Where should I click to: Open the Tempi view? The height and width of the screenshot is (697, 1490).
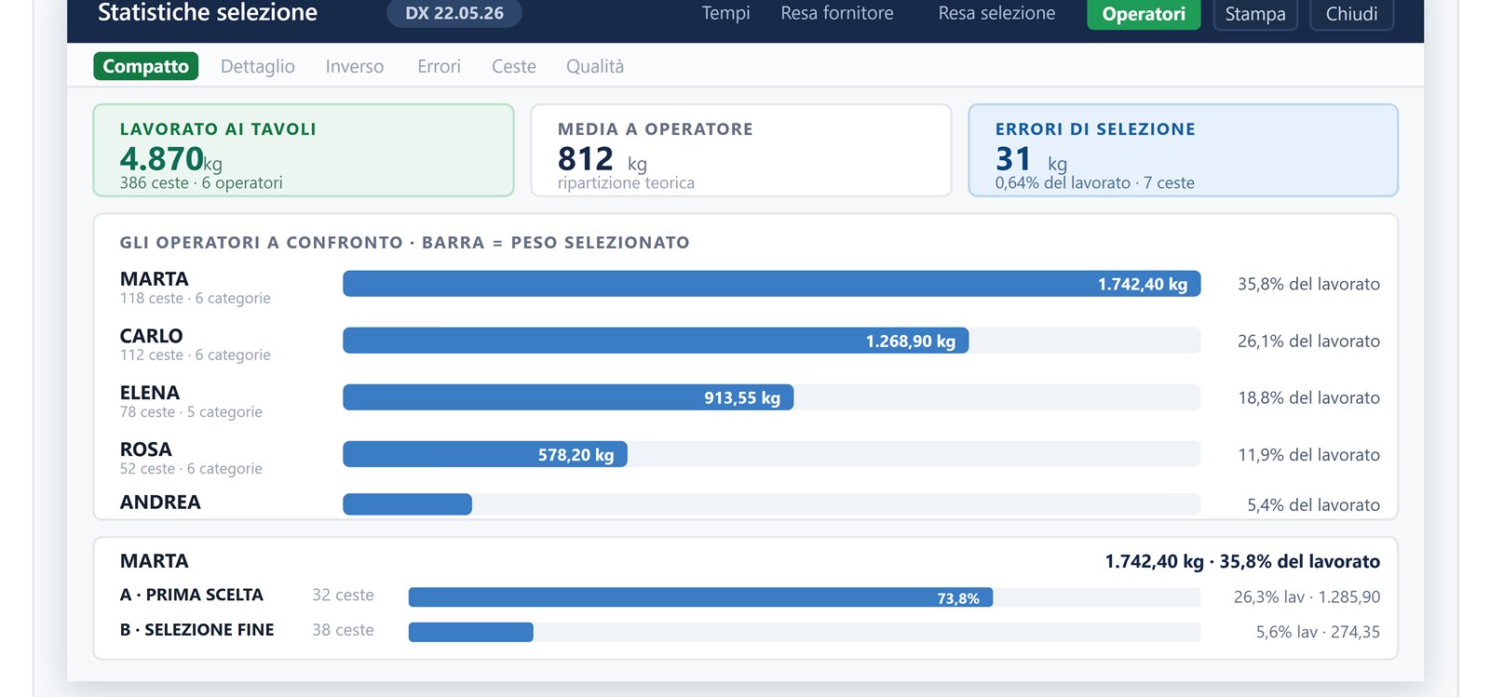point(725,14)
